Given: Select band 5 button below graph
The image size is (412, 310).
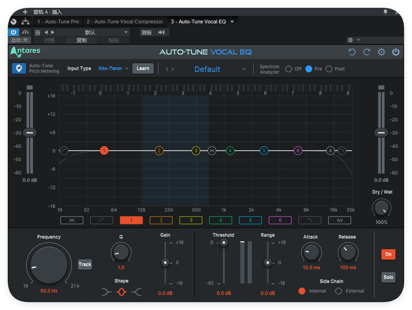Looking at the screenshot, I should pos(250,220).
